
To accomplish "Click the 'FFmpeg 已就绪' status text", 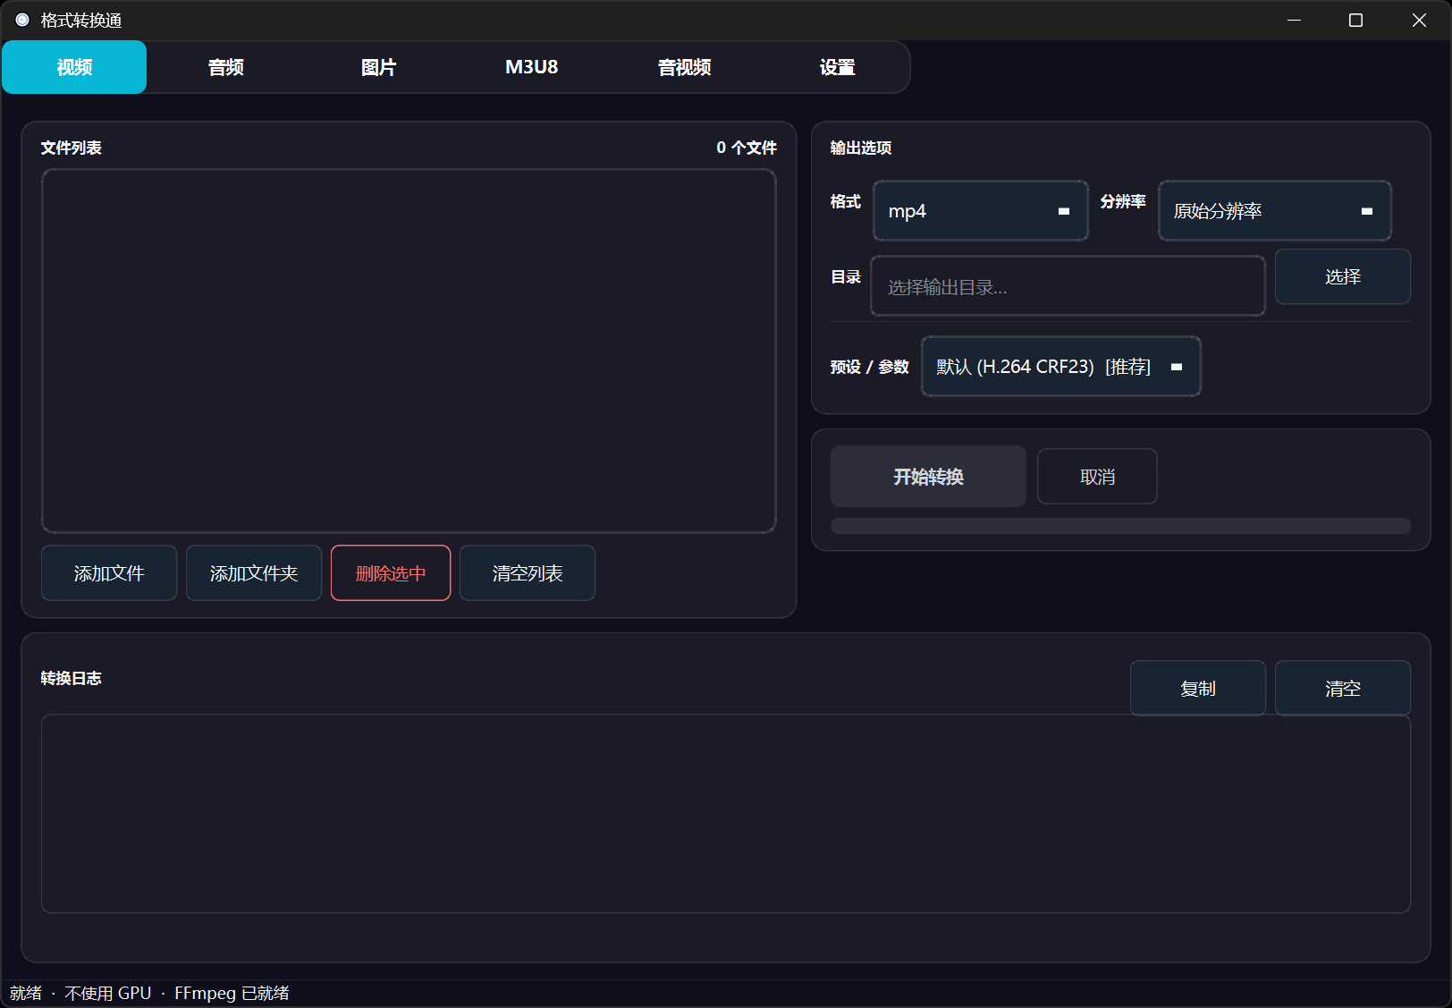I will [x=232, y=993].
